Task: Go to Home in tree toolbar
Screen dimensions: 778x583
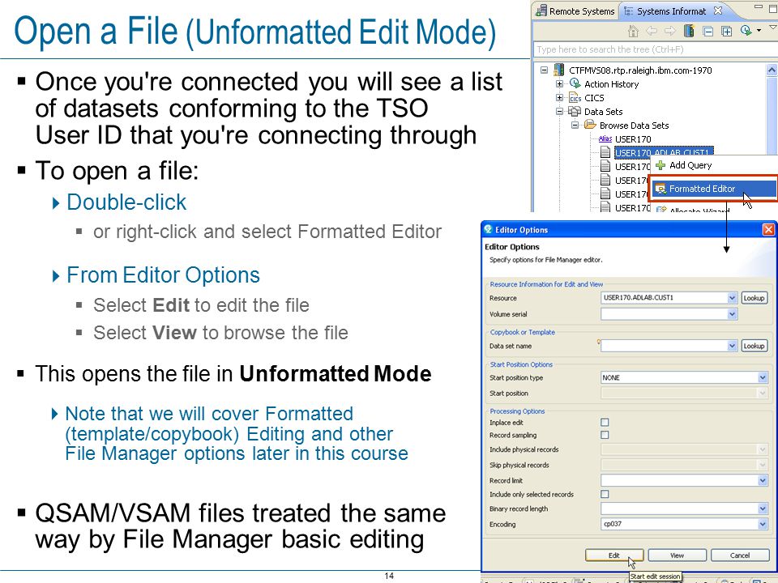Action: [x=633, y=32]
